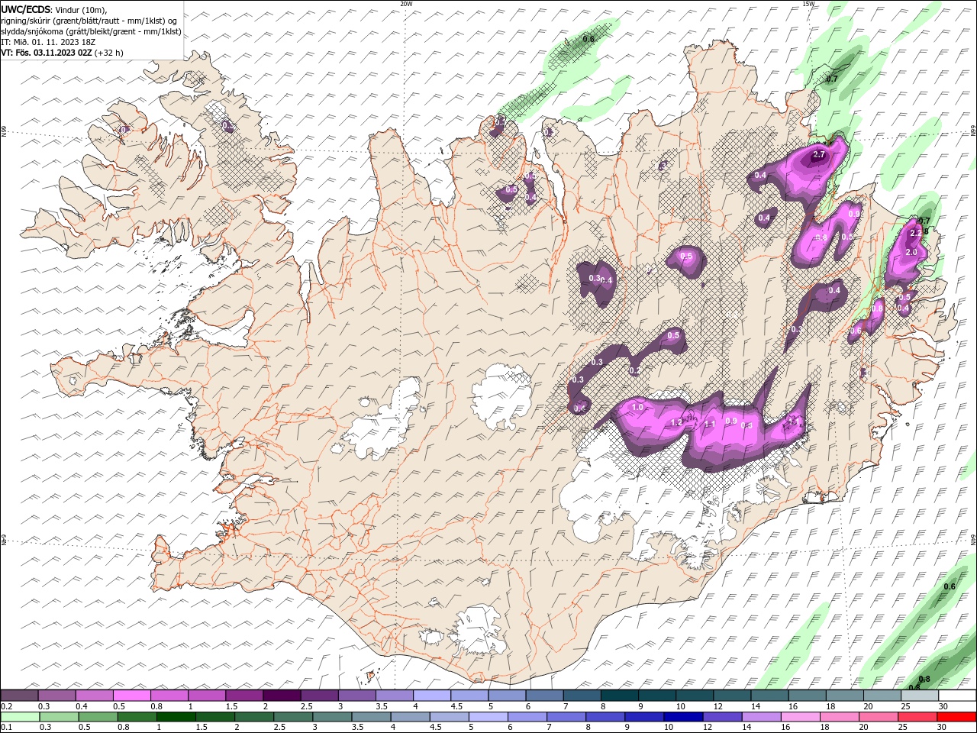Pick the 14 light violet swatch, bottom legend row

761,717
